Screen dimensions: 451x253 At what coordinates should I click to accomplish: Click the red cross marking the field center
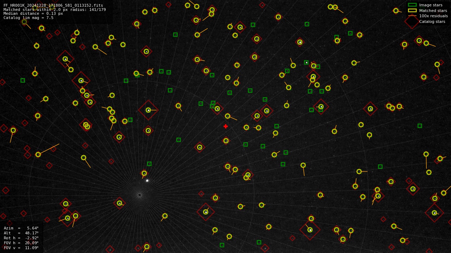coord(226,126)
